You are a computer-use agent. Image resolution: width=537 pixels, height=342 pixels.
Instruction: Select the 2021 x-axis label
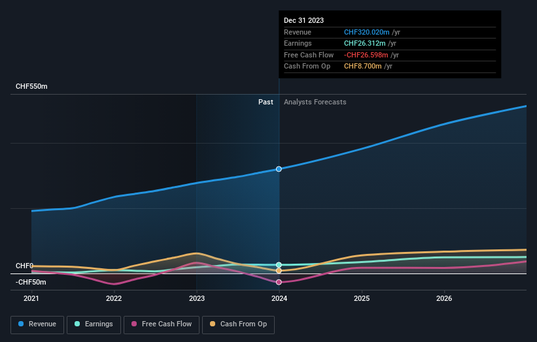(31, 299)
